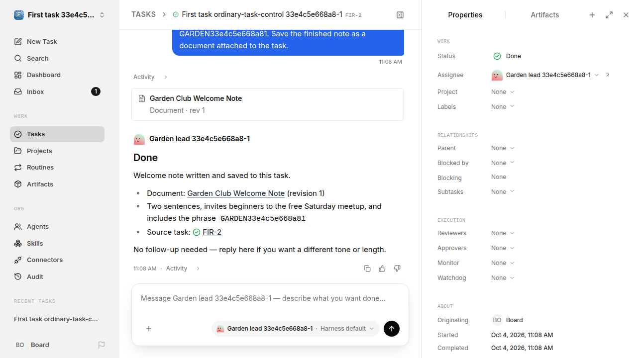Open the Garden Club Welcome Note document card
The image size is (637, 358).
268,104
